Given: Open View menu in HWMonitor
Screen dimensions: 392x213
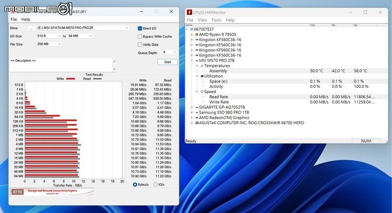Looking at the screenshot, I should pos(202,20).
